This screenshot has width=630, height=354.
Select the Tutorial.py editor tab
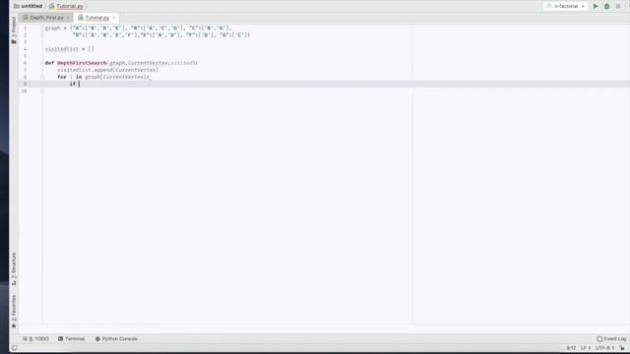pos(96,18)
